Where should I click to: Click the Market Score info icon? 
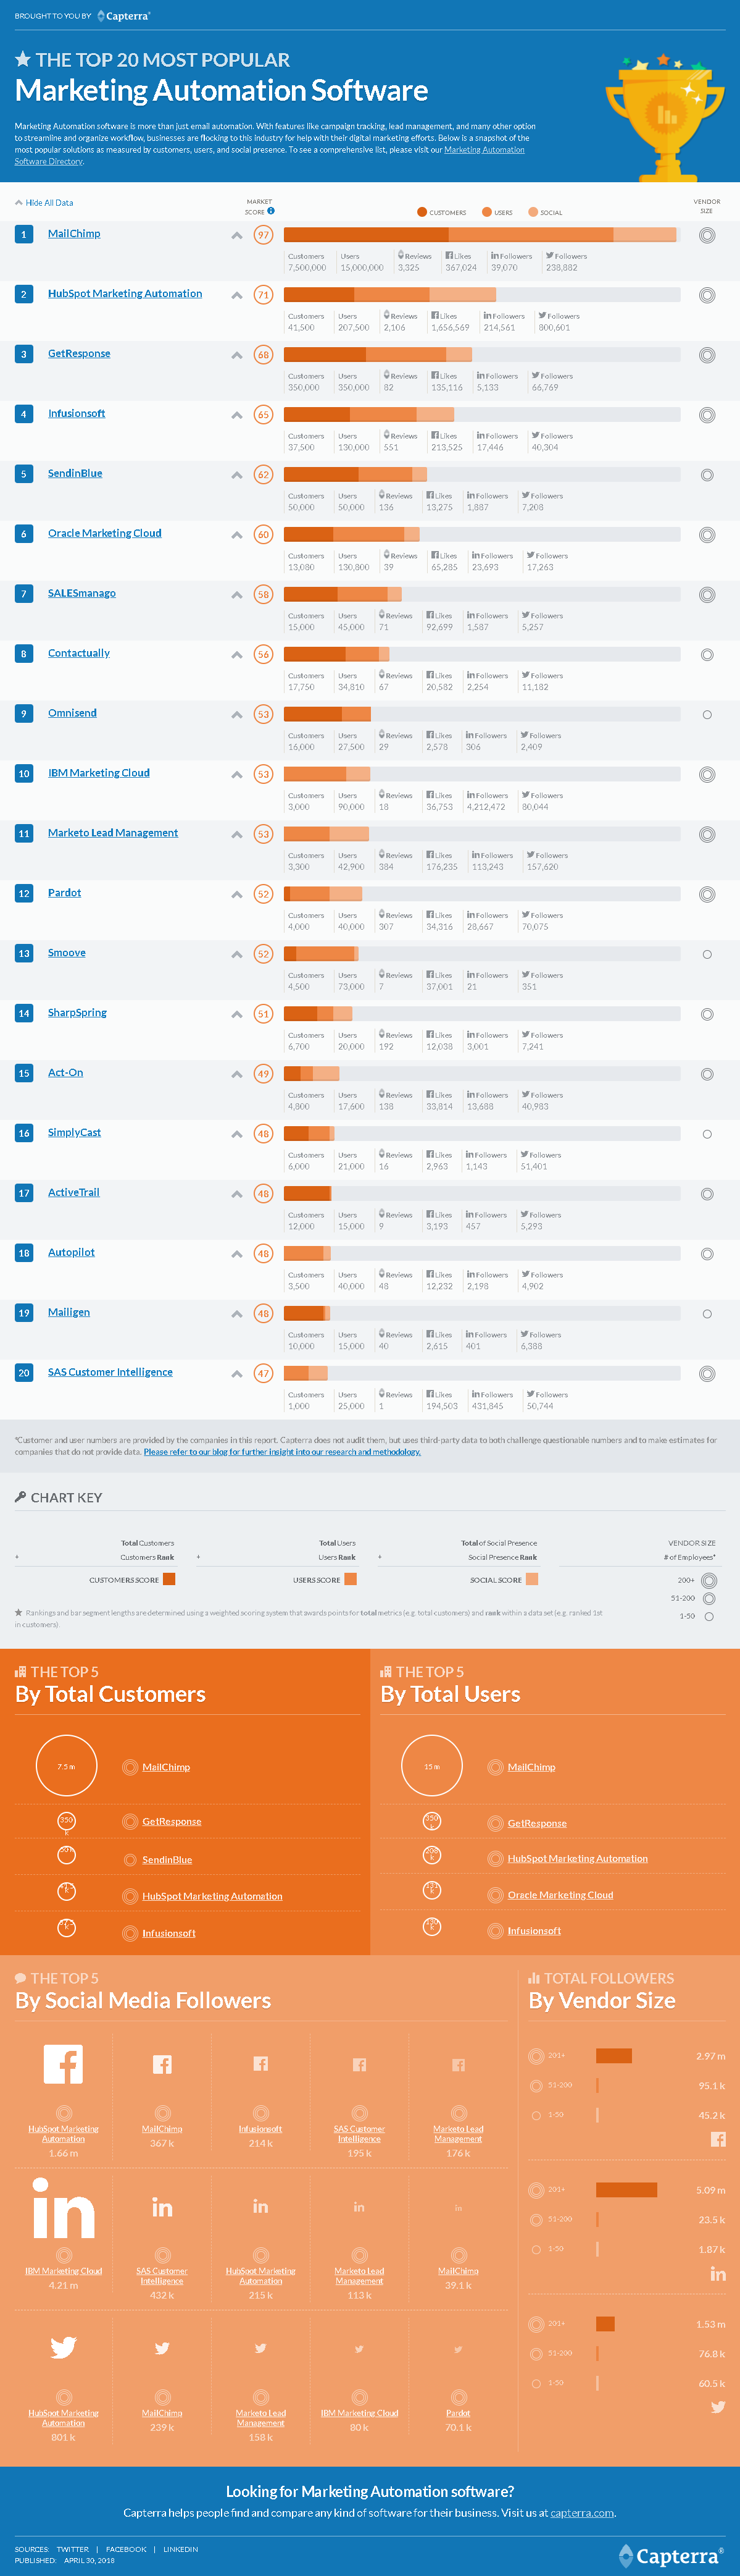tap(271, 211)
